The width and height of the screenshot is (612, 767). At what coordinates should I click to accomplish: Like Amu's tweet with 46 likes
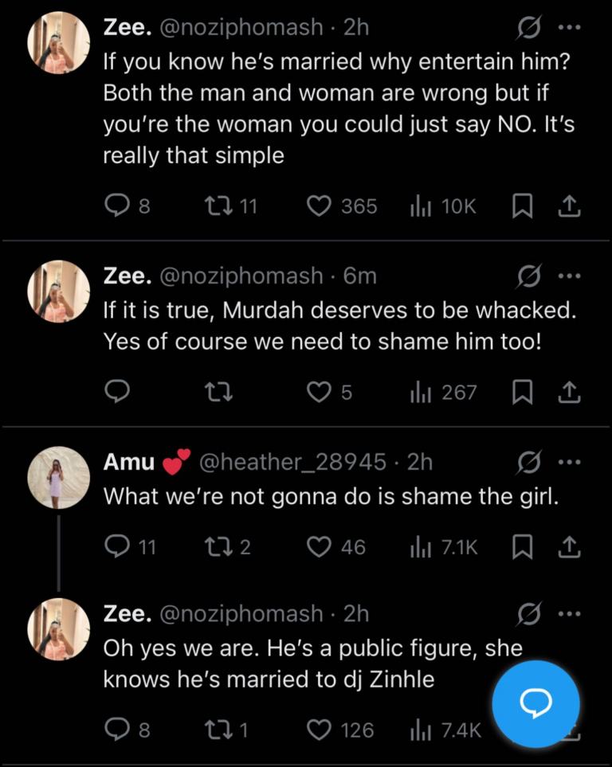(x=320, y=546)
